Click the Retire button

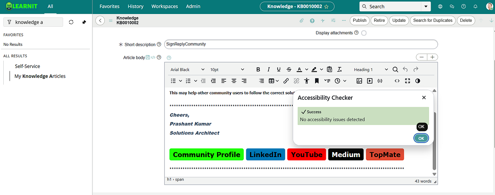pos(379,21)
